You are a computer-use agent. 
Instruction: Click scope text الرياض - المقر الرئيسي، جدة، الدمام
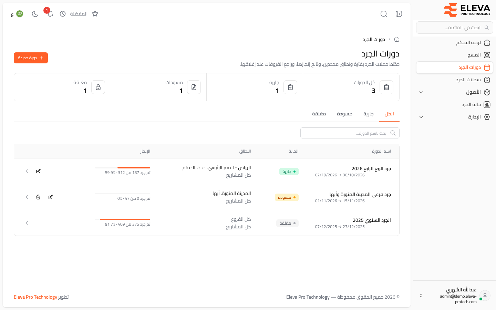(x=217, y=167)
